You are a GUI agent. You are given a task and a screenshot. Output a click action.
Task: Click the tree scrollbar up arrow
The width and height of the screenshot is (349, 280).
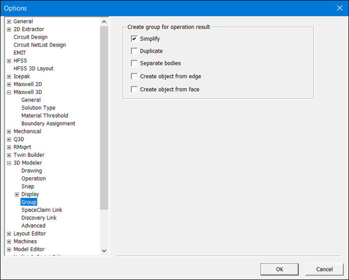(x=104, y=21)
